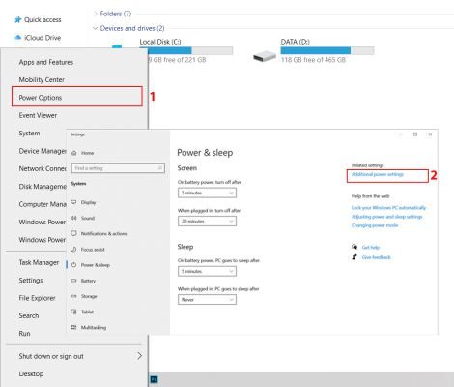Click the 118 GB free of 465 GB text
This screenshot has width=454, height=387.
(313, 60)
